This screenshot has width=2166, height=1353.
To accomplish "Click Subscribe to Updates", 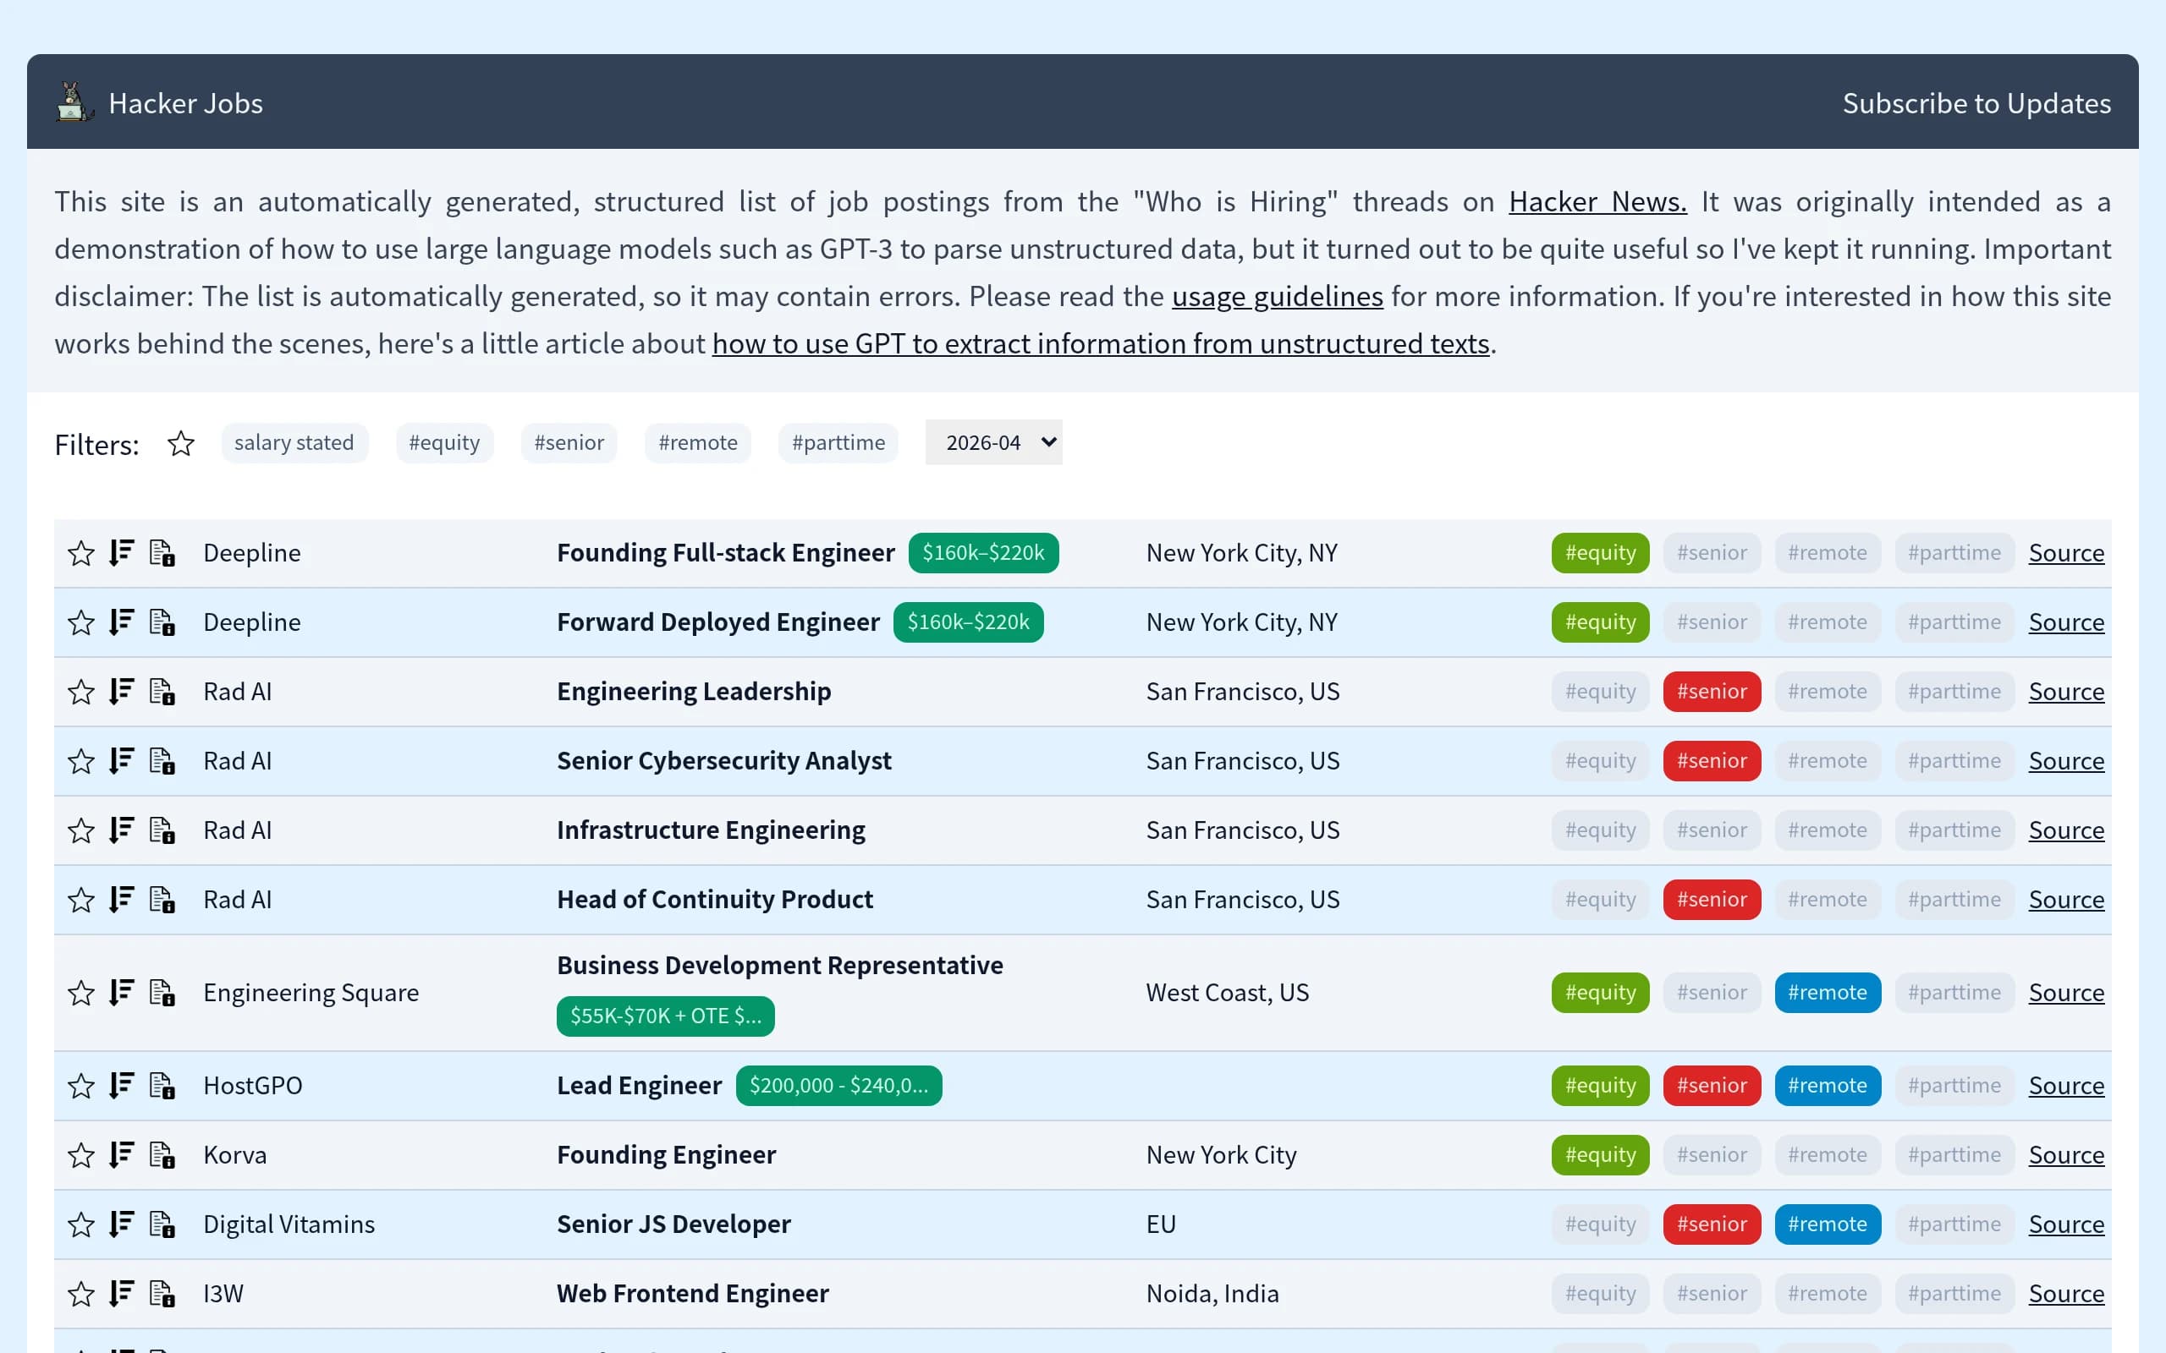I will [1976, 103].
